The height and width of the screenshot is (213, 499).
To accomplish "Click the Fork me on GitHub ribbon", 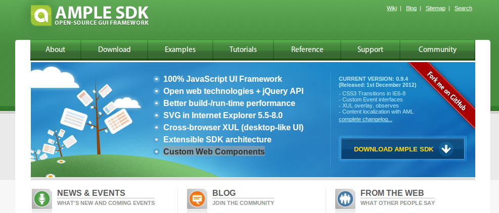I will 446,91.
